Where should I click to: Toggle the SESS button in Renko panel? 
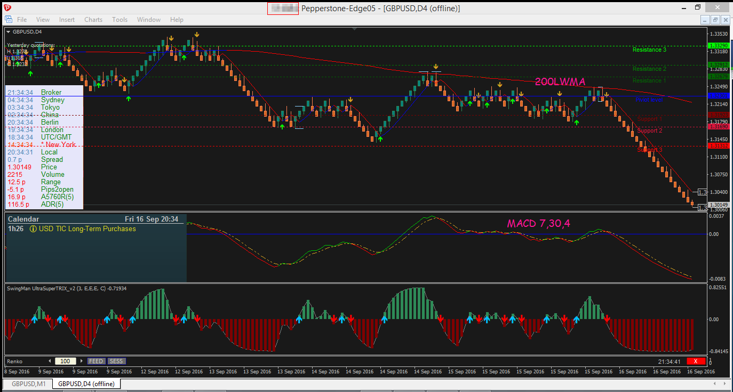pyautogui.click(x=116, y=361)
